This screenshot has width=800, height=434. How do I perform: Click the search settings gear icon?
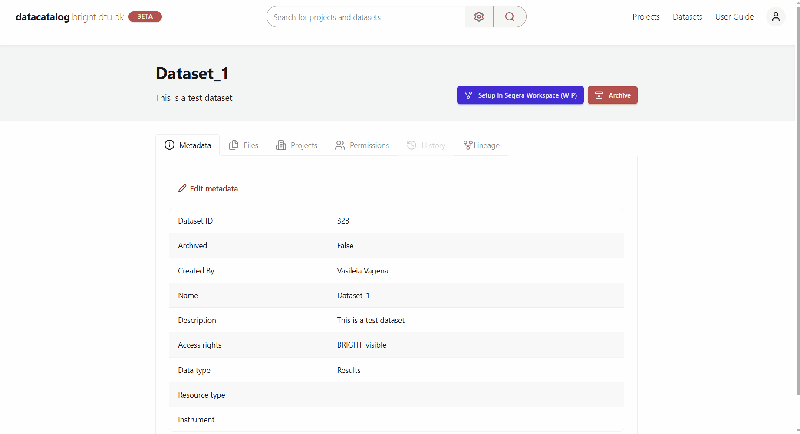(x=479, y=17)
